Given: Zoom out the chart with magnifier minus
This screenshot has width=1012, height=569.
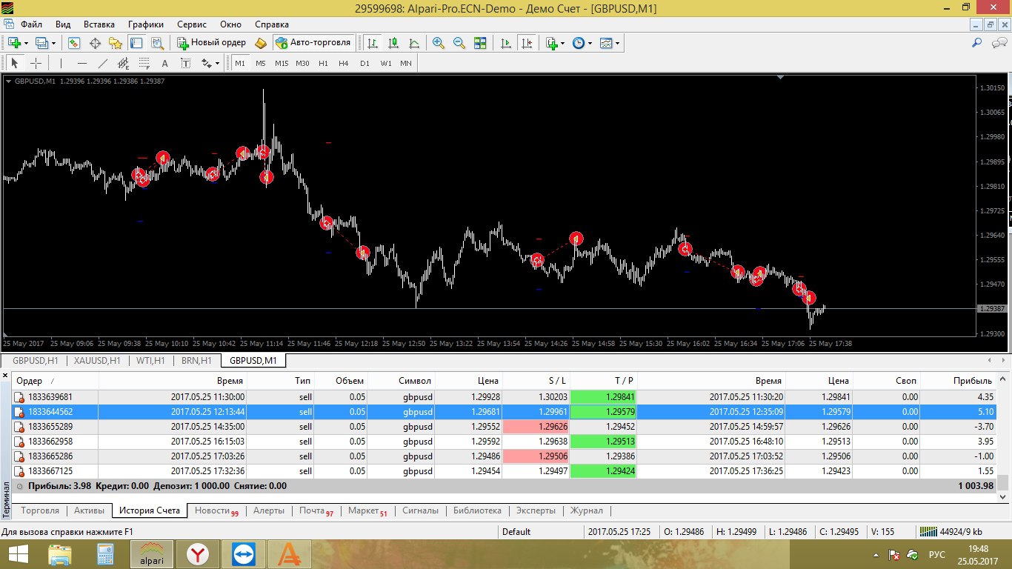Looking at the screenshot, I should click(459, 43).
